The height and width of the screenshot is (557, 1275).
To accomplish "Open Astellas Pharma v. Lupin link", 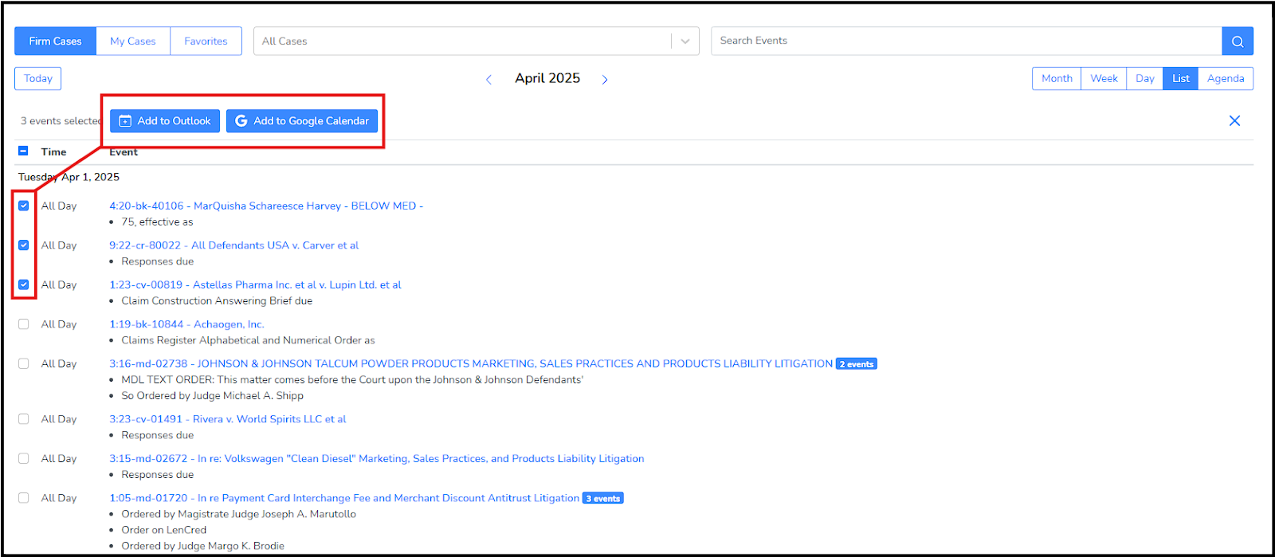I will tap(255, 284).
